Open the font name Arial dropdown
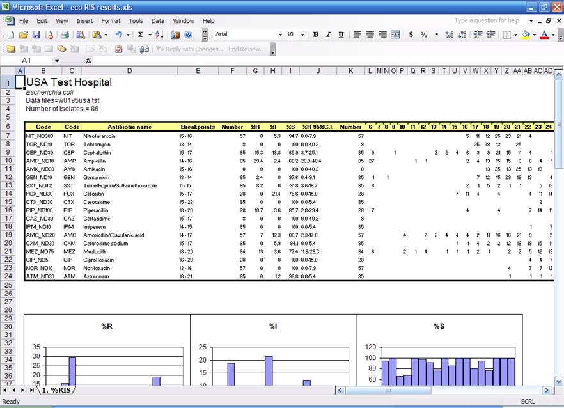Image resolution: width=564 pixels, height=408 pixels. pos(281,35)
